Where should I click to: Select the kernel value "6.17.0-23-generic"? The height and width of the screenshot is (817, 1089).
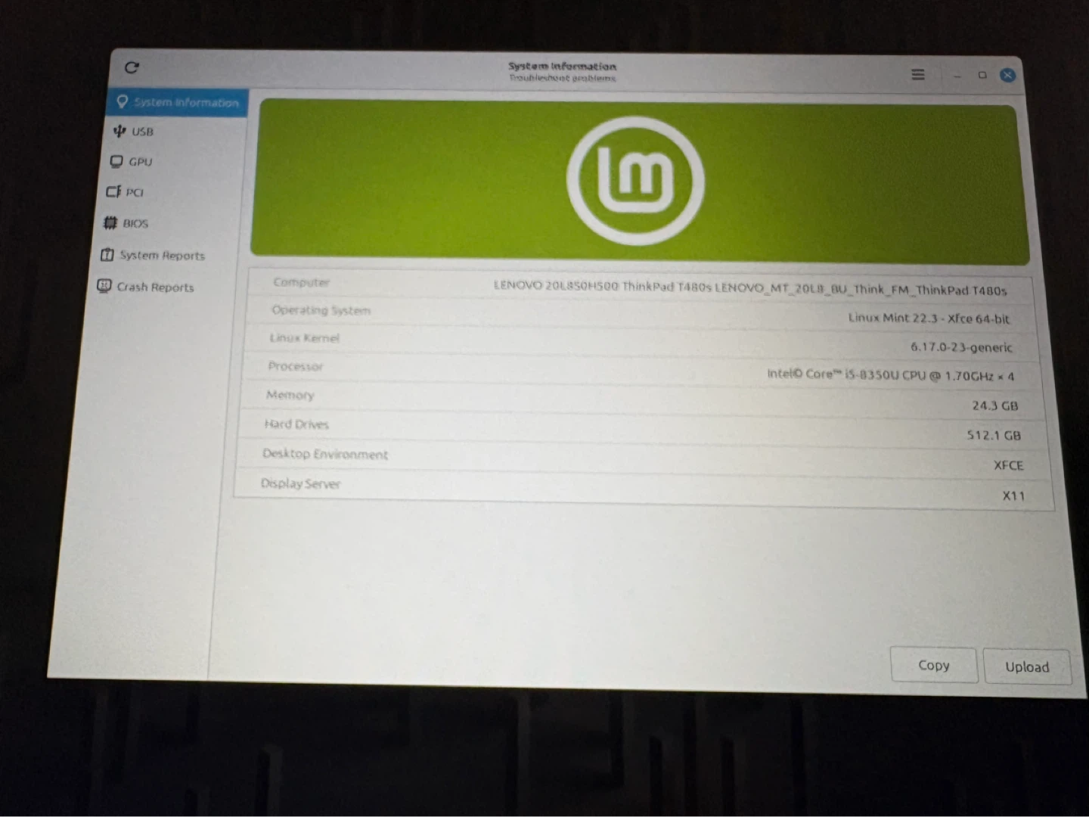pos(961,347)
